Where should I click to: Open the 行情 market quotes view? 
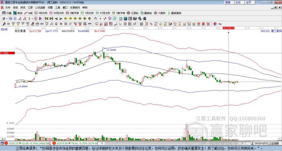point(7,13)
